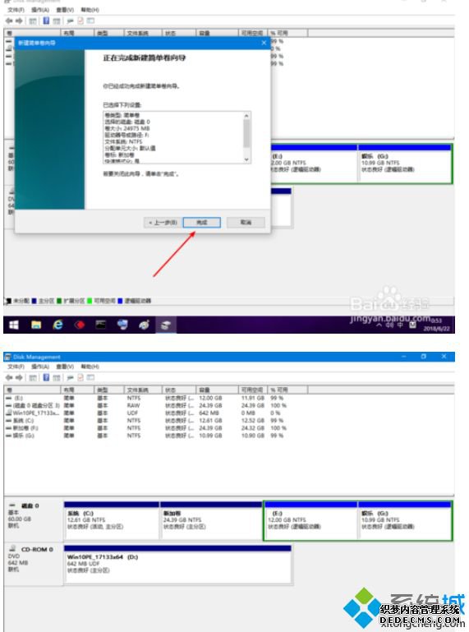Click the settings list scrollbar down arrow in wizard
The height and width of the screenshot is (632, 469).
click(x=246, y=159)
